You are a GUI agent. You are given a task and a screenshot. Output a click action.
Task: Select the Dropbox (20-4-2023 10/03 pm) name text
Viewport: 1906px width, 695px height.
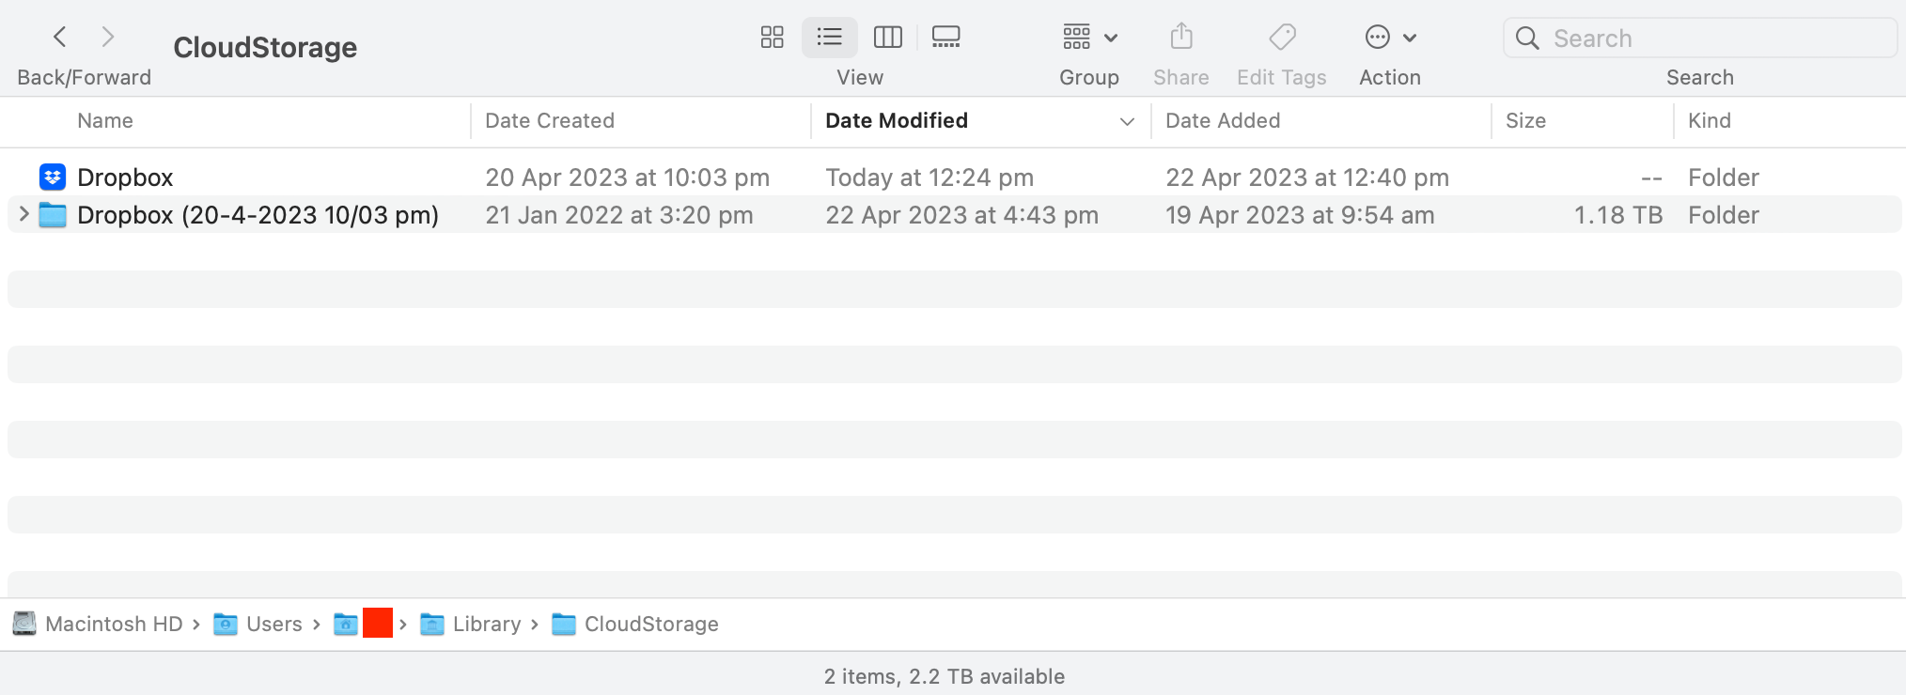coord(258,215)
